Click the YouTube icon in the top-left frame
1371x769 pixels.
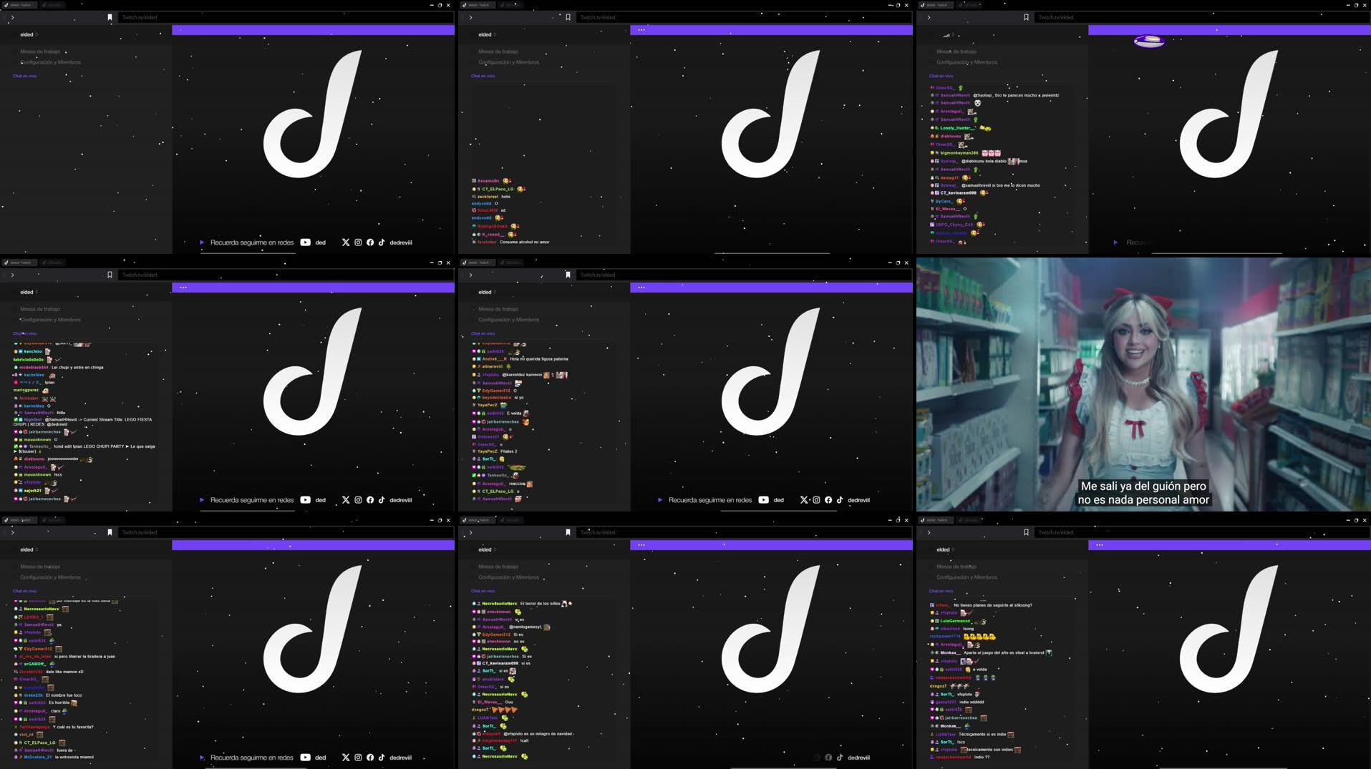[x=306, y=243]
